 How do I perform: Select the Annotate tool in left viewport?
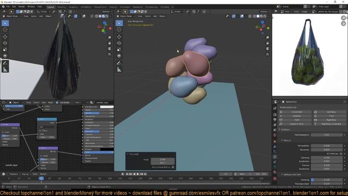pos(5,63)
